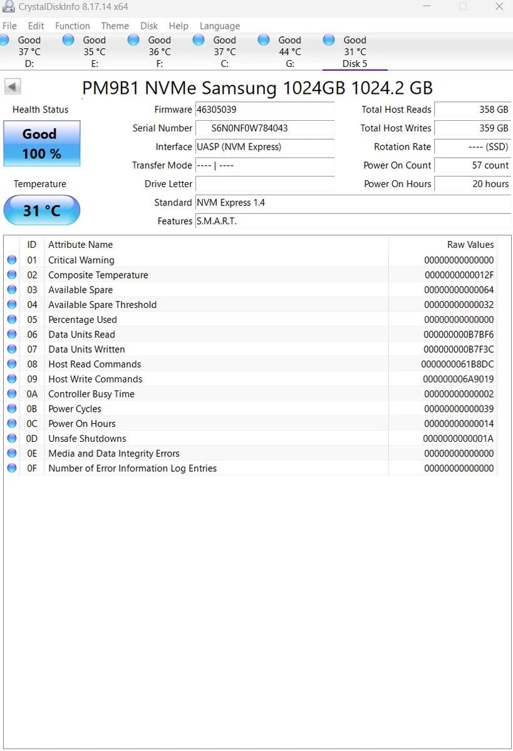Image resolution: width=513 pixels, height=751 pixels.
Task: Click Power On Hours value 20 hours
Action: tap(473, 184)
